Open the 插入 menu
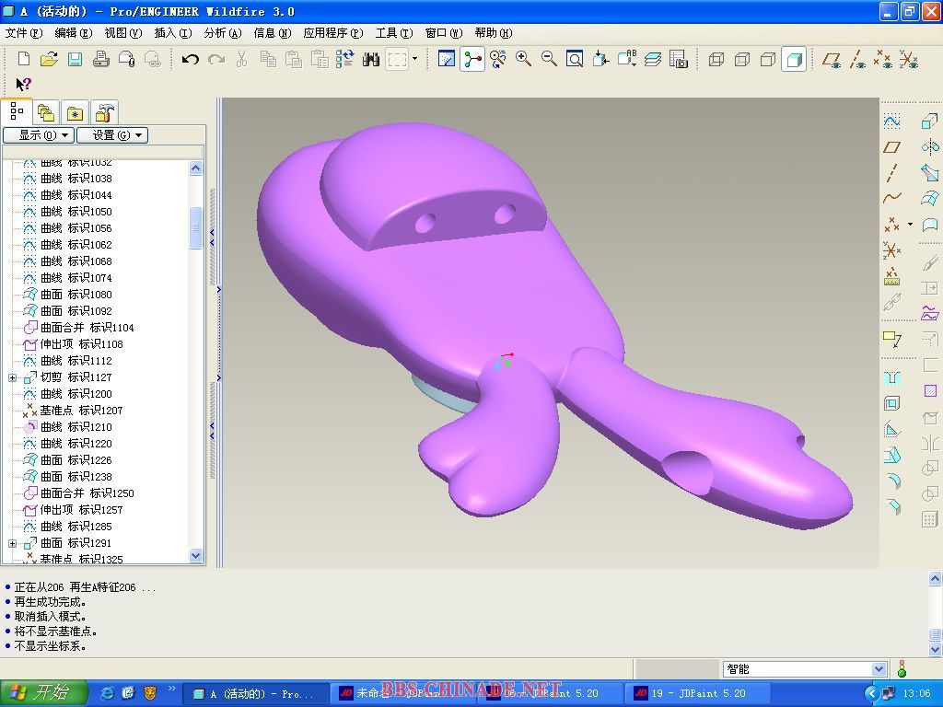This screenshot has height=707, width=943. coord(172,33)
